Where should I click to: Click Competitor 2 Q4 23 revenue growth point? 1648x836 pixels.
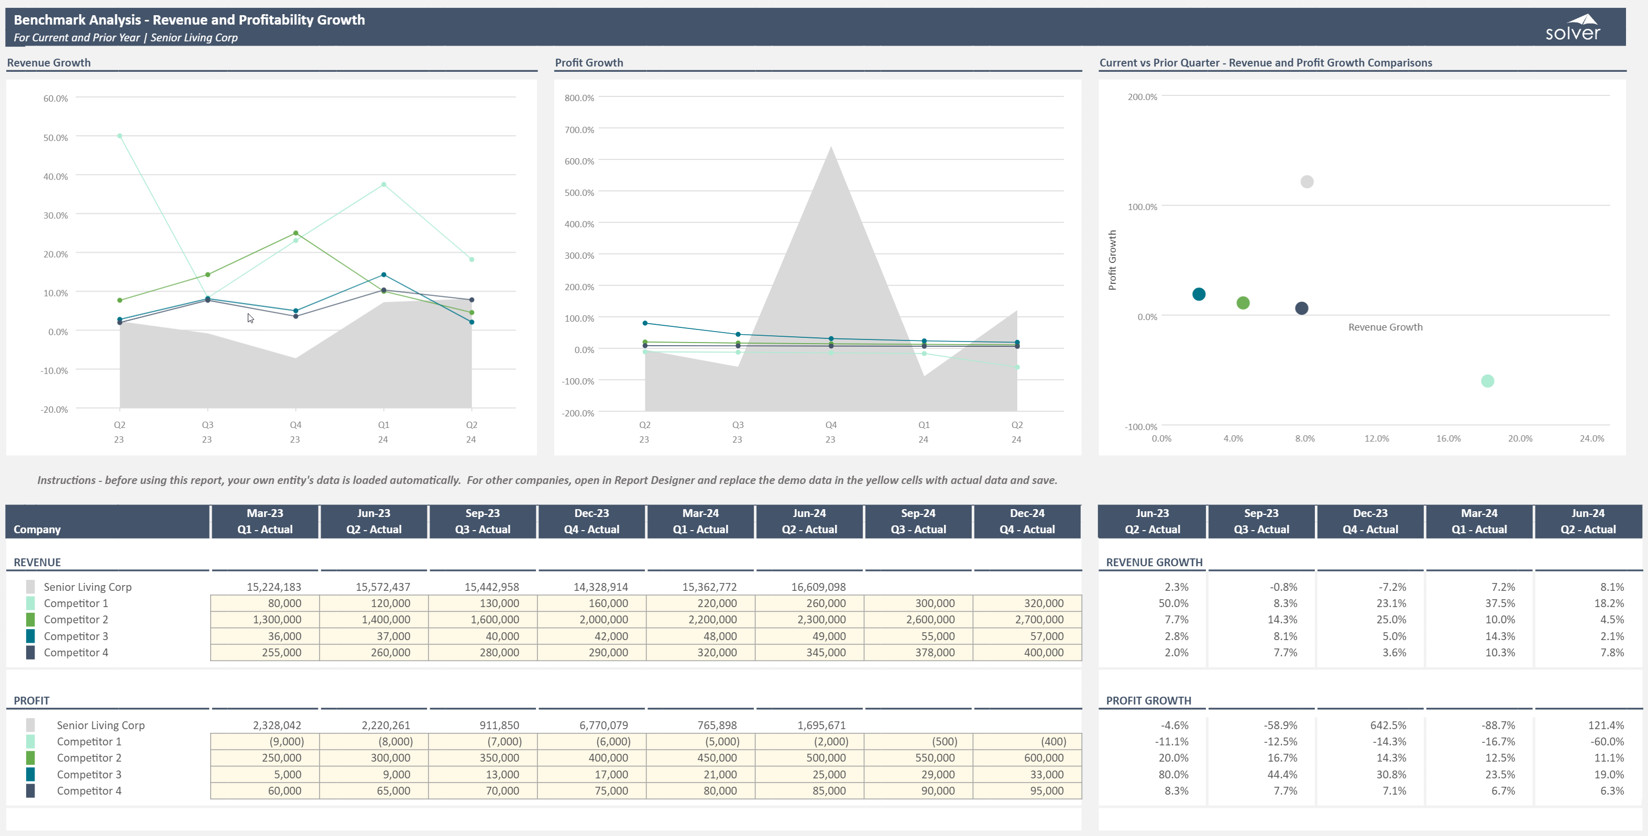(x=295, y=233)
